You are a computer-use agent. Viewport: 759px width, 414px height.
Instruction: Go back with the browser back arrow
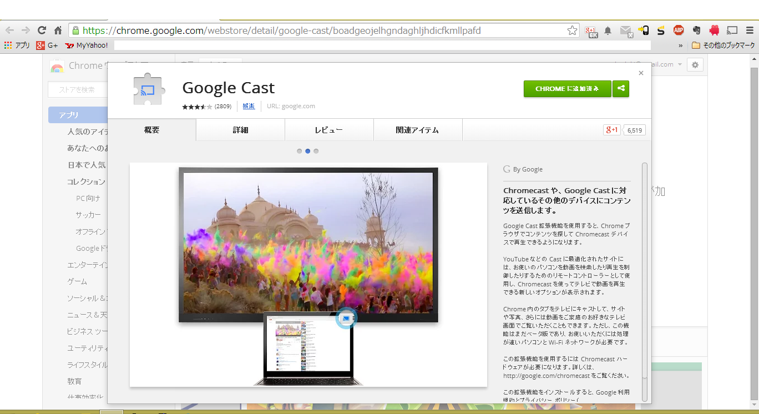click(10, 31)
